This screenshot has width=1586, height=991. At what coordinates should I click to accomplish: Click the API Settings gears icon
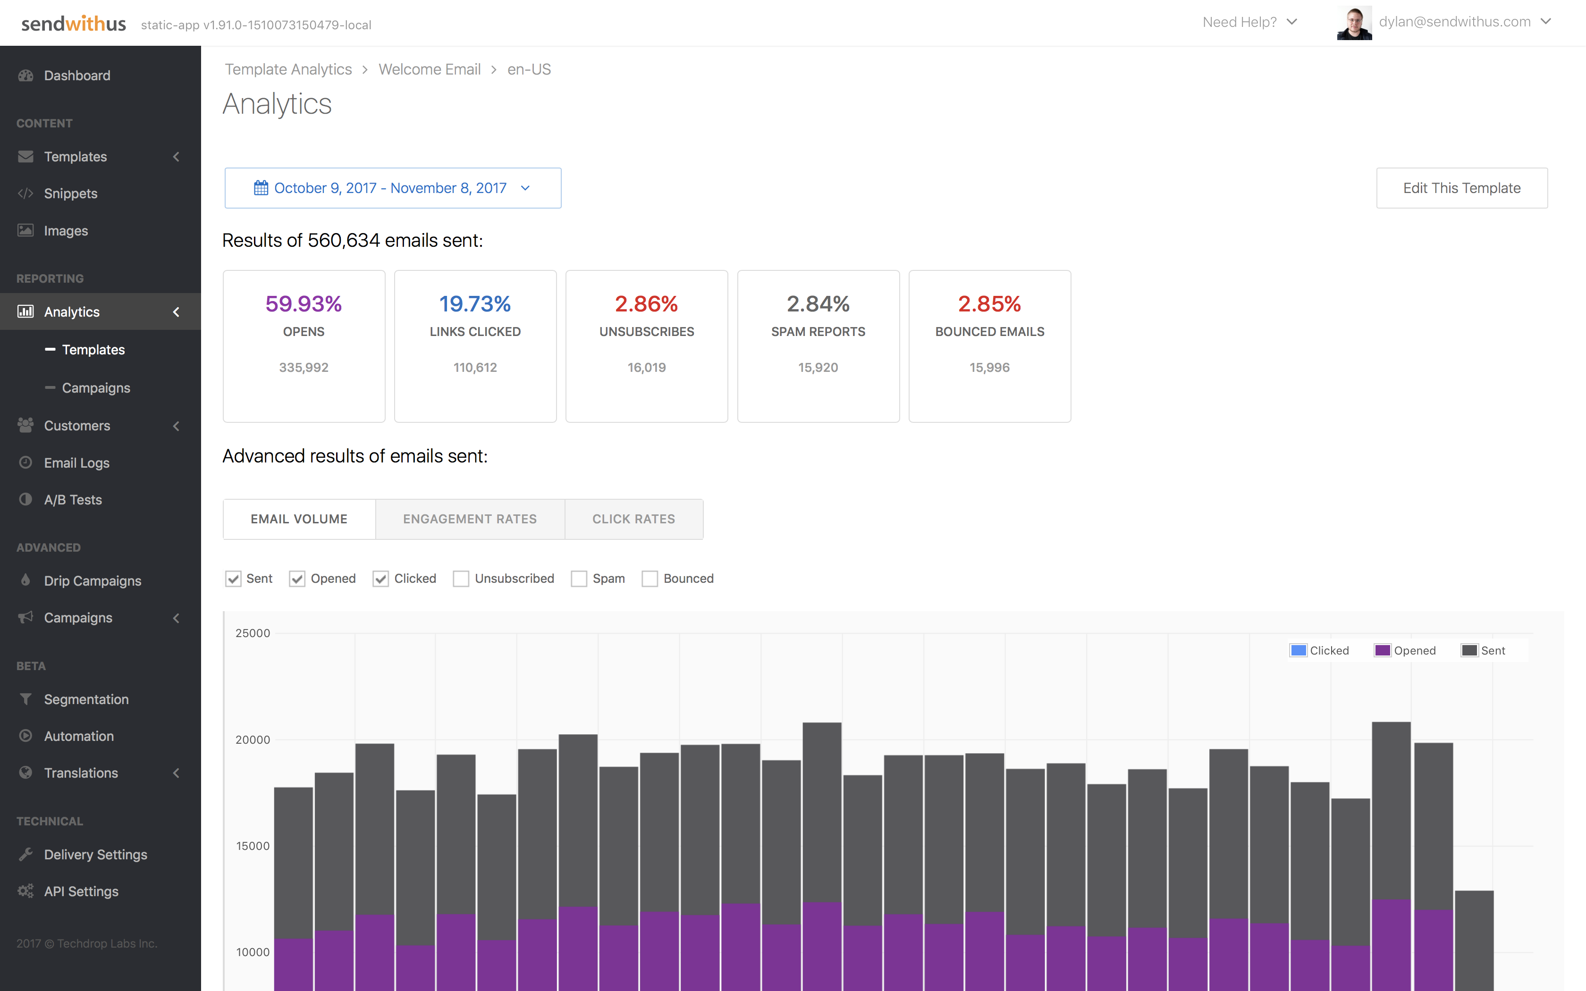click(25, 891)
